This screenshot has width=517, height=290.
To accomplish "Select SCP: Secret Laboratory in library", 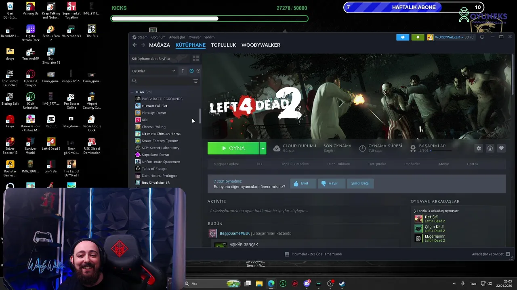I will 160,148.
